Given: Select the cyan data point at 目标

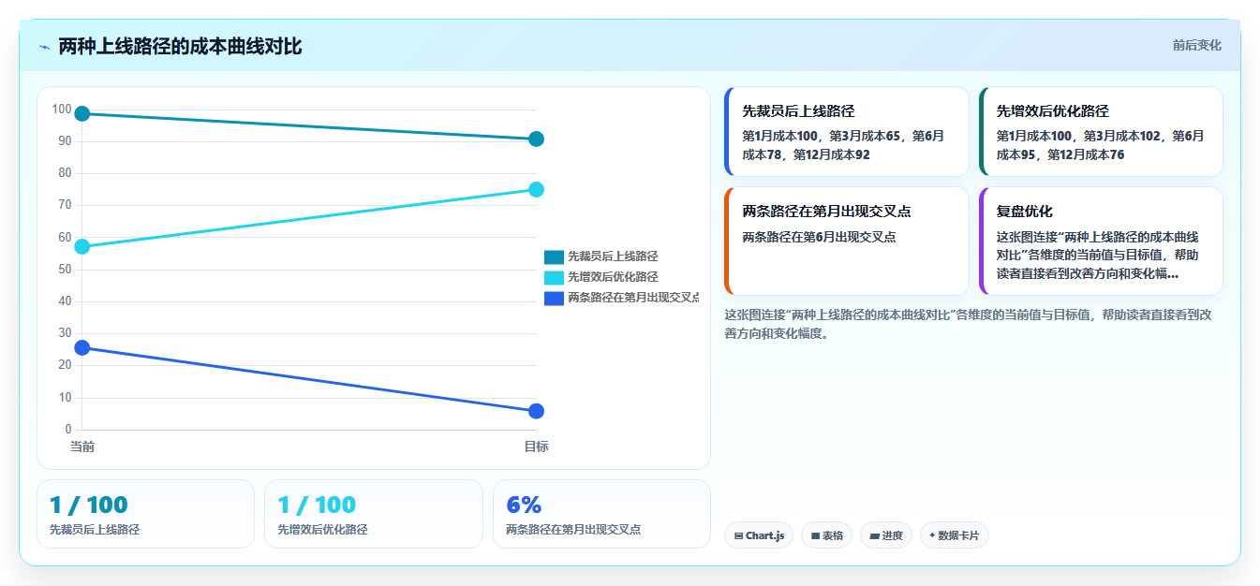Looking at the screenshot, I should coord(536,189).
